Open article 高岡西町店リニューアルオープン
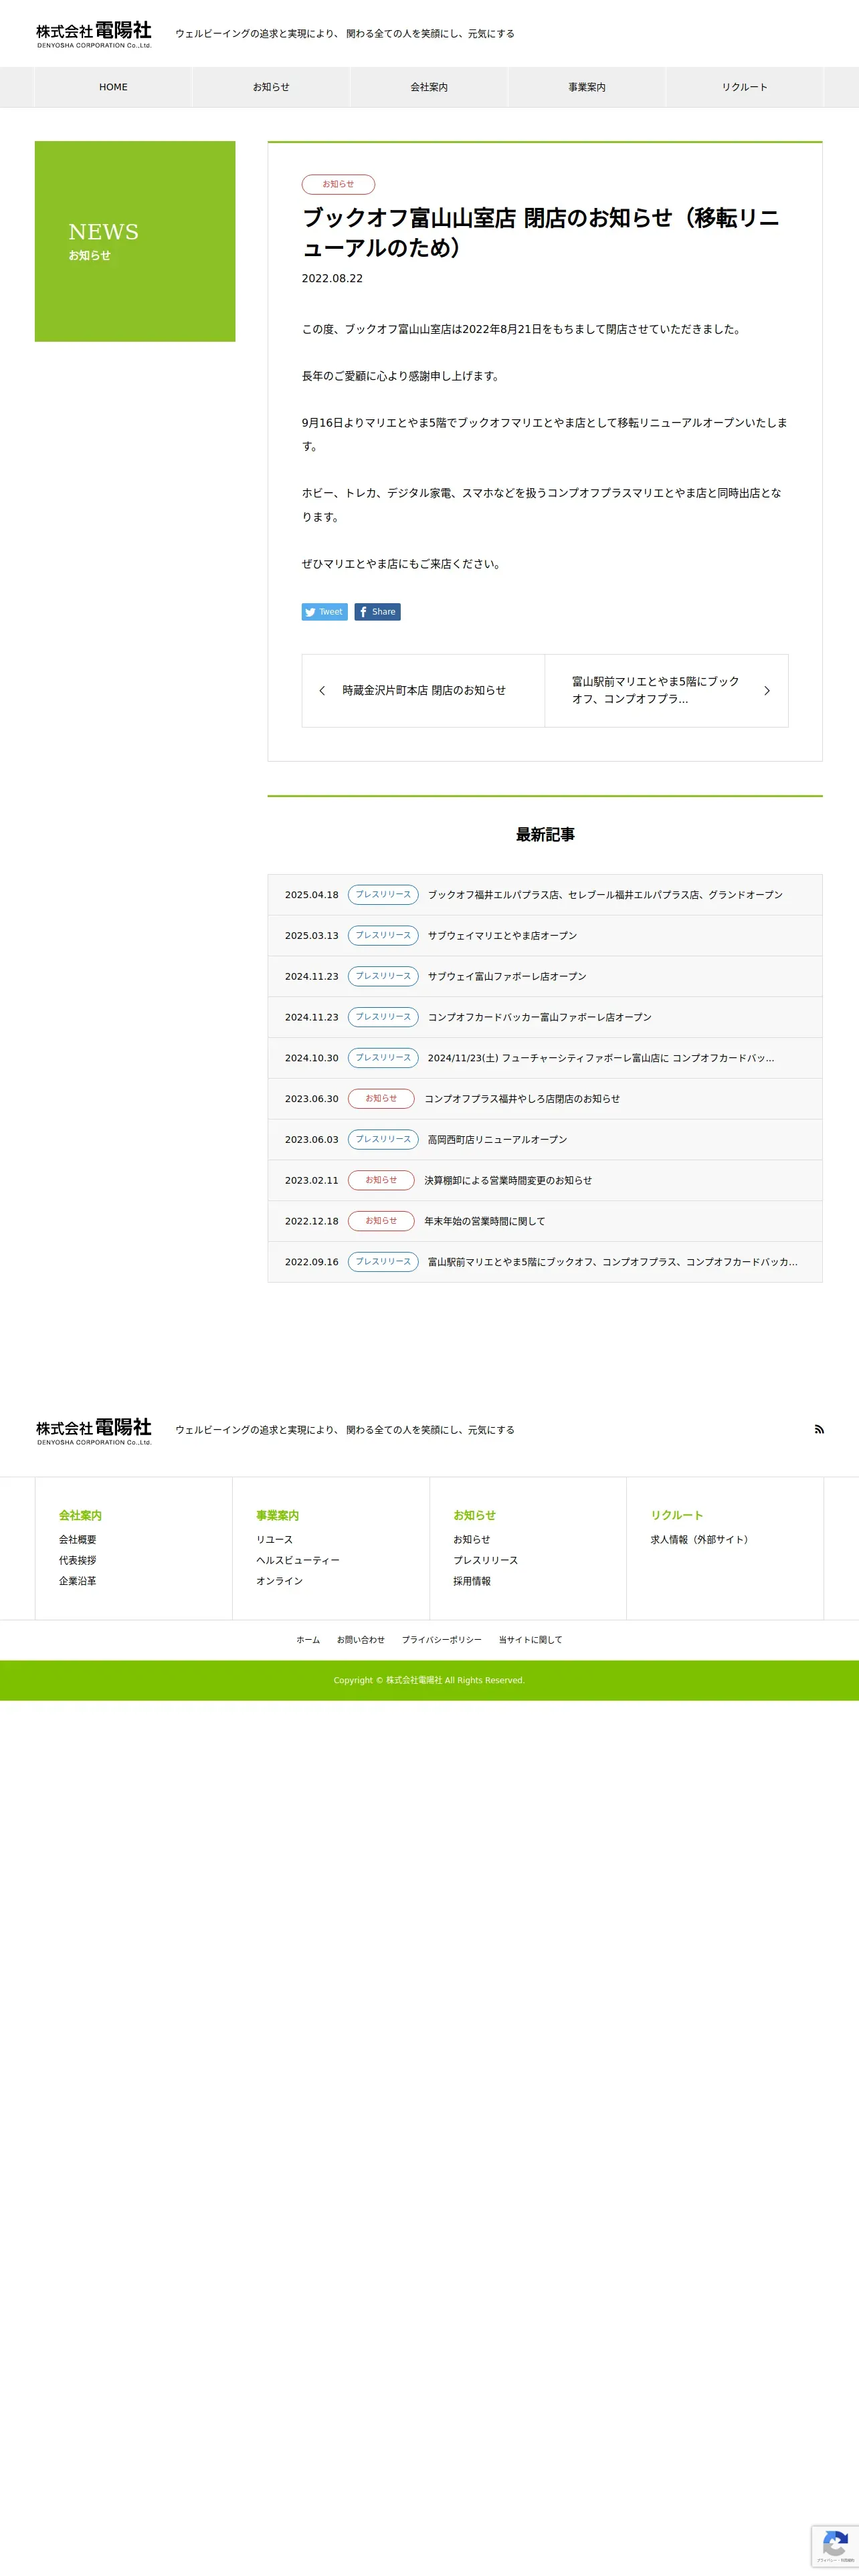This screenshot has height=2576, width=859. [x=497, y=1140]
